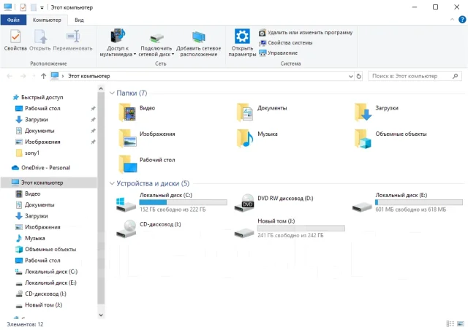Collapse the ribbon with the chevron
468x330 pixels.
pyautogui.click(x=452, y=20)
